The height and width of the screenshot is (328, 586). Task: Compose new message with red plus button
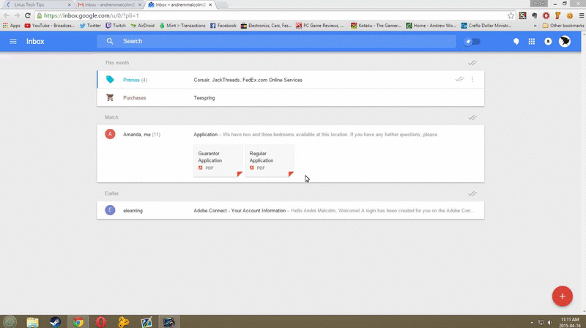(562, 297)
